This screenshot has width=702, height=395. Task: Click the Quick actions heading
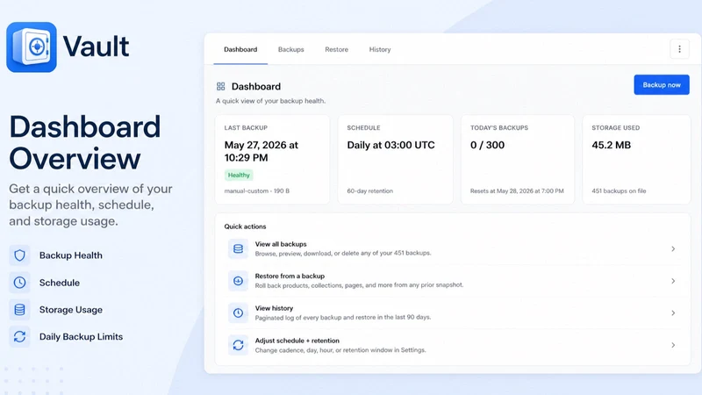245,226
